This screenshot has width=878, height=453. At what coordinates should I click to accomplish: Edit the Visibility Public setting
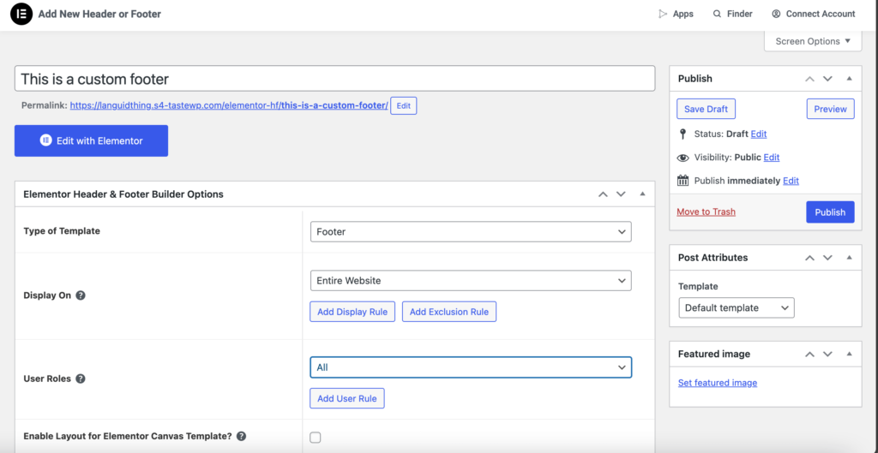click(x=772, y=158)
